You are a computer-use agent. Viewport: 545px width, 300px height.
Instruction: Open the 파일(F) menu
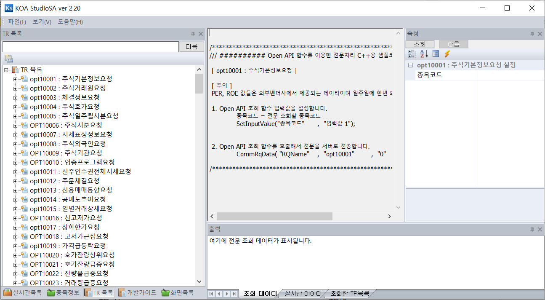pyautogui.click(x=16, y=21)
